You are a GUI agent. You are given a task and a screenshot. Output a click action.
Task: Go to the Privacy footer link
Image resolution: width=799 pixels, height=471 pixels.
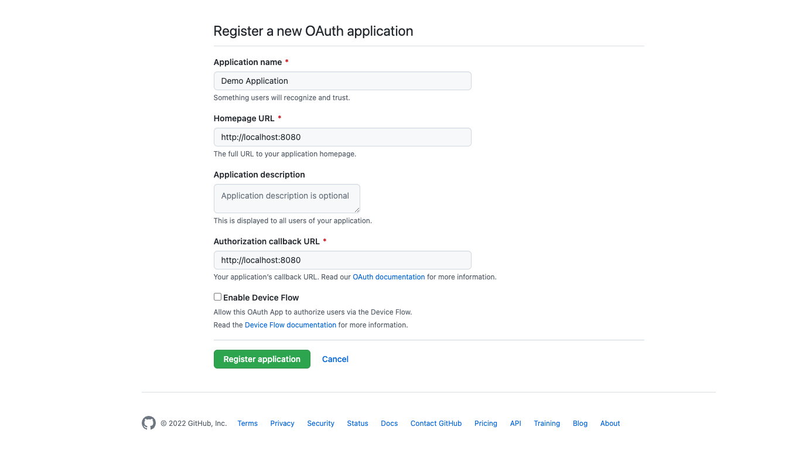tap(282, 424)
